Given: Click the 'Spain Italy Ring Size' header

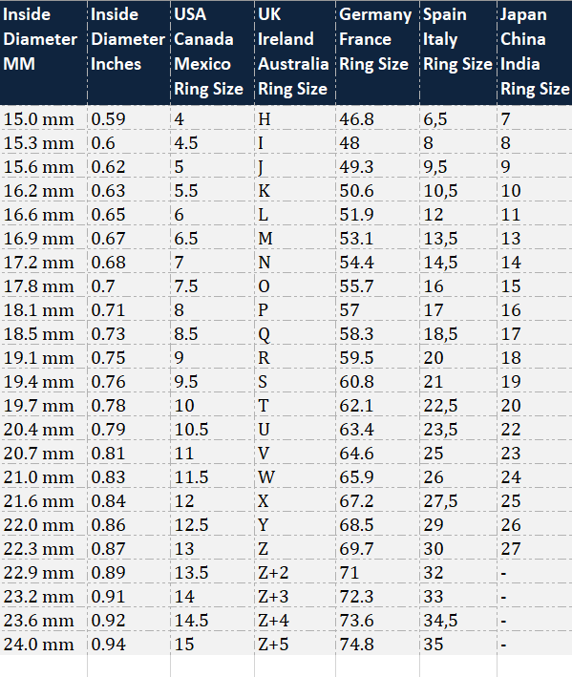Looking at the screenshot, I should (458, 52).
